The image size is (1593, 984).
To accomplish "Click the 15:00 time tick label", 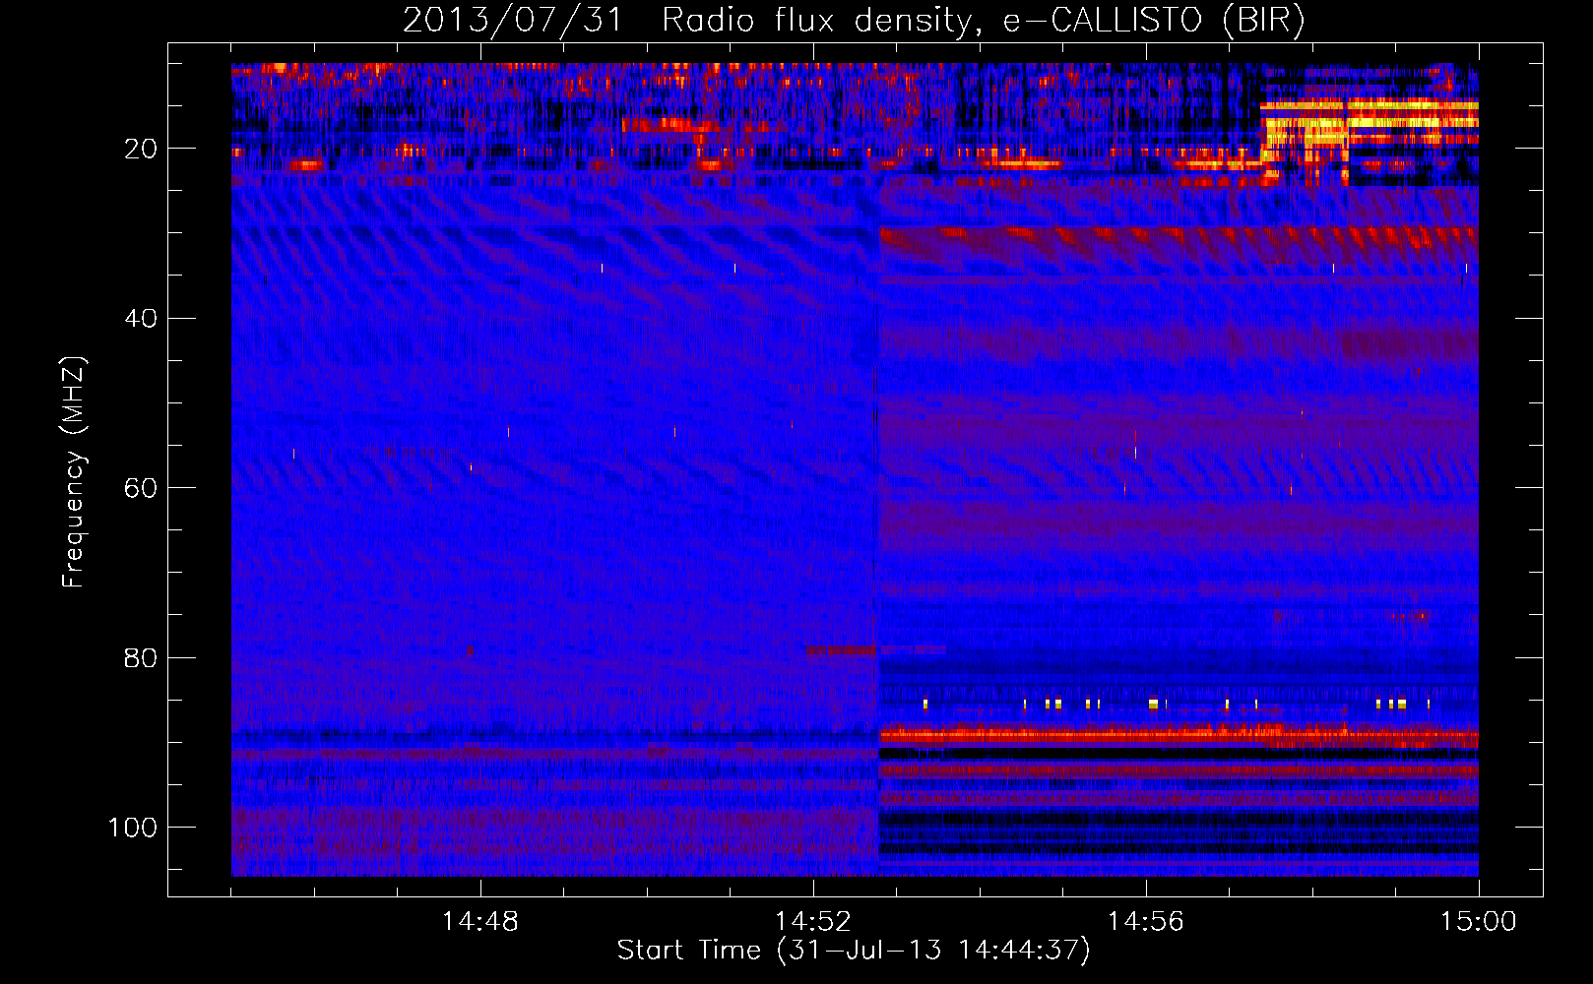I will click(1479, 922).
